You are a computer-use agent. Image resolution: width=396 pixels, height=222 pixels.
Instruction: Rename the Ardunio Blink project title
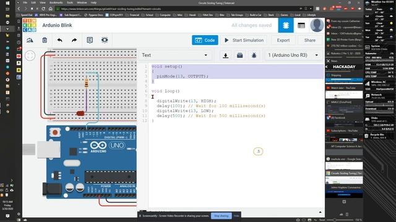click(x=57, y=25)
